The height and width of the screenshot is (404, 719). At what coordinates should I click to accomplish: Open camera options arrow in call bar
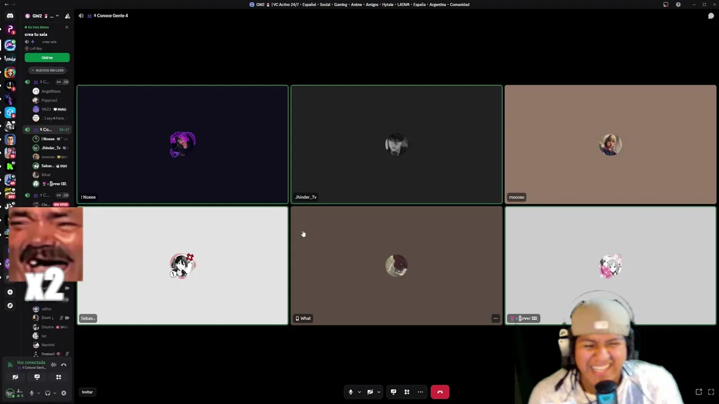tap(379, 392)
